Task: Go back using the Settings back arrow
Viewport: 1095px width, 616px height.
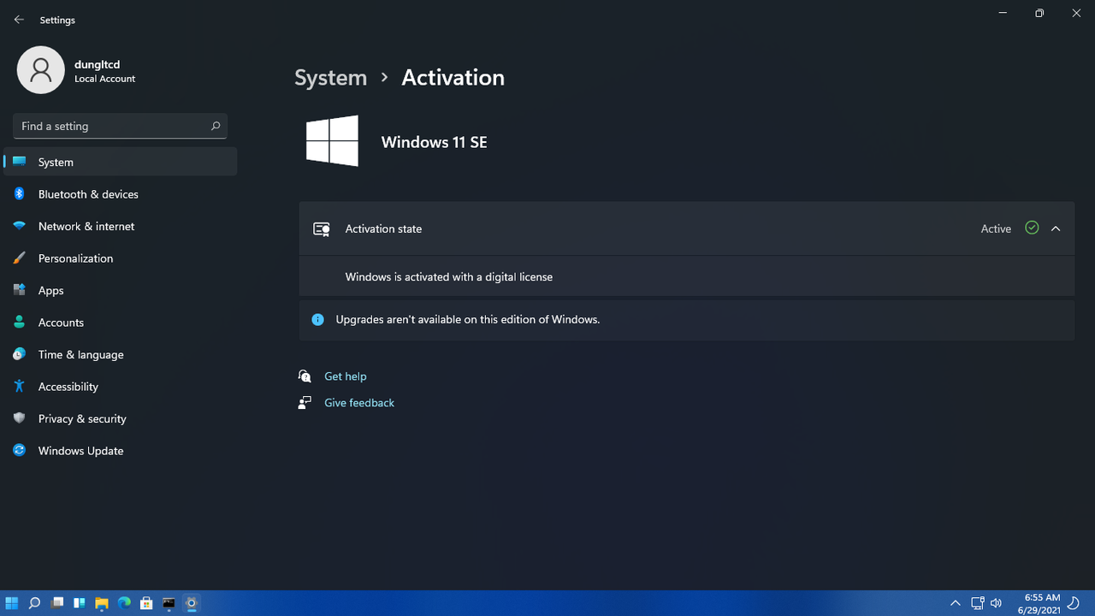Action: [19, 20]
